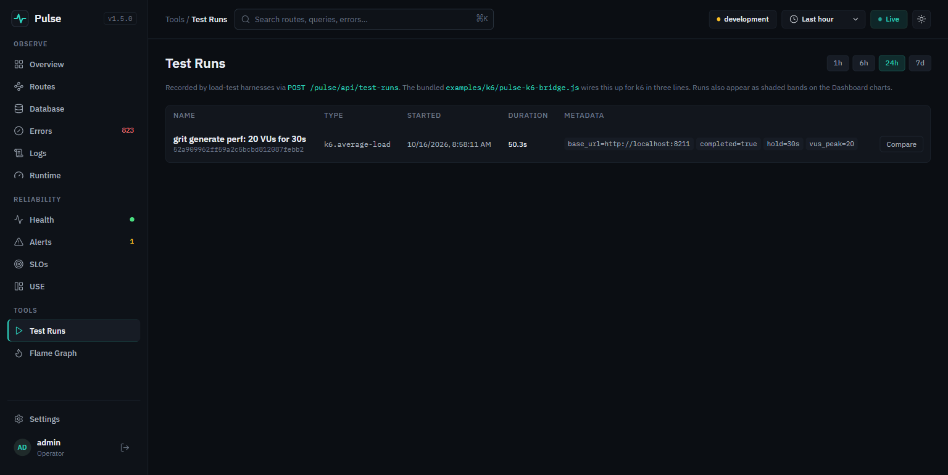Click the Routes icon in sidebar
The height and width of the screenshot is (475, 948).
point(19,86)
